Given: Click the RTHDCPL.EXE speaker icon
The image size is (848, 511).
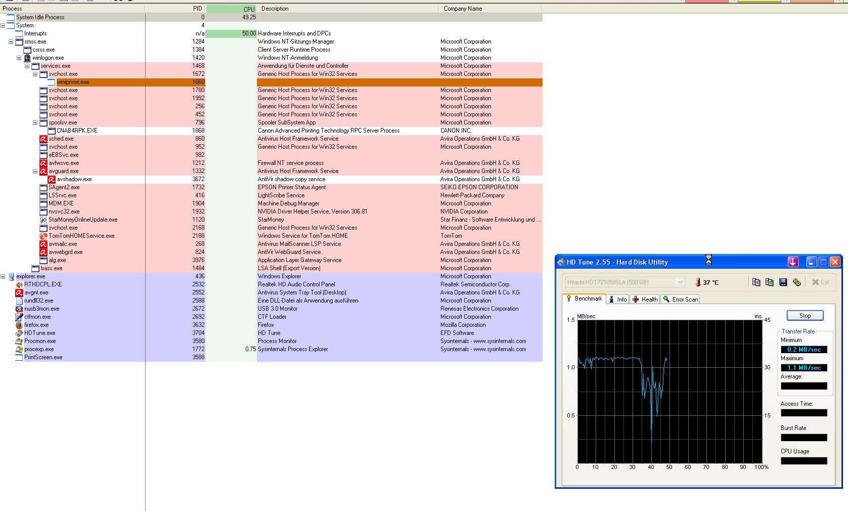Looking at the screenshot, I should 19,284.
